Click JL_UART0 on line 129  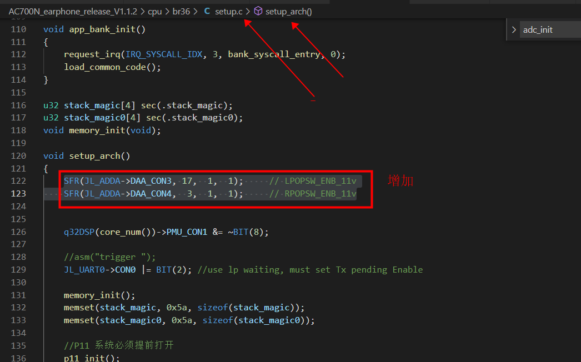coord(84,270)
